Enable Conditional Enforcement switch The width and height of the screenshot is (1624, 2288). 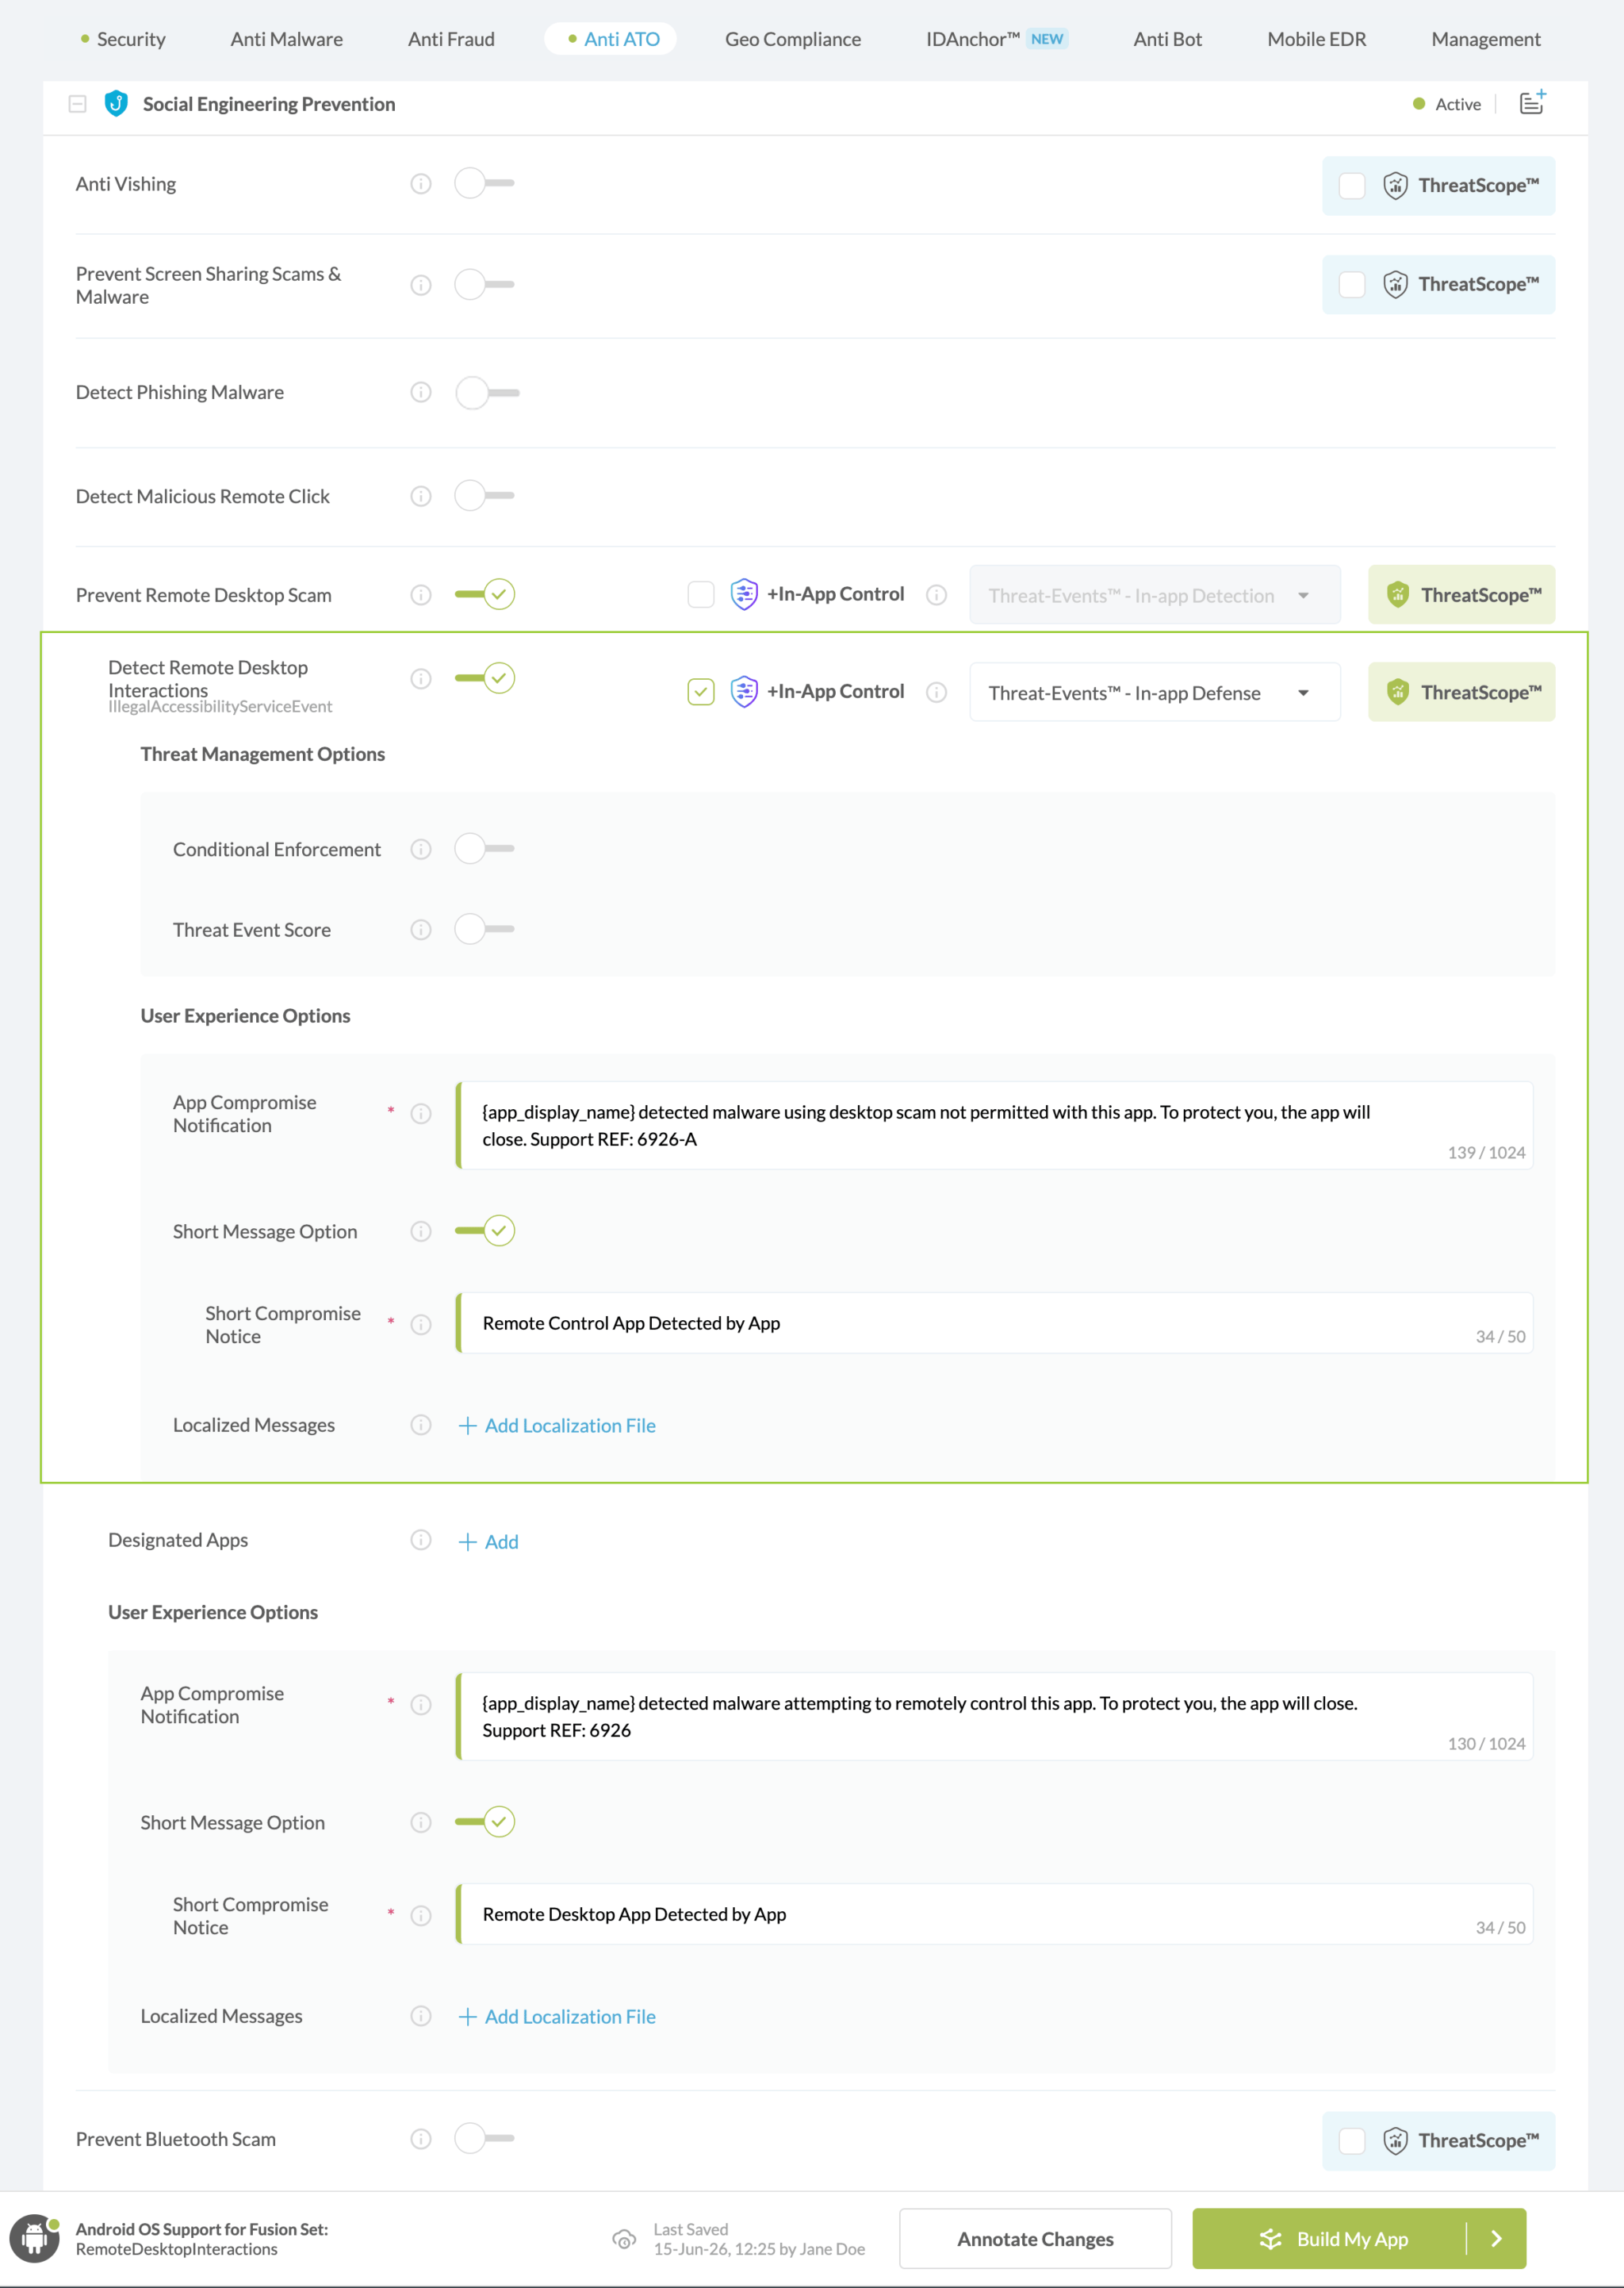coord(484,848)
